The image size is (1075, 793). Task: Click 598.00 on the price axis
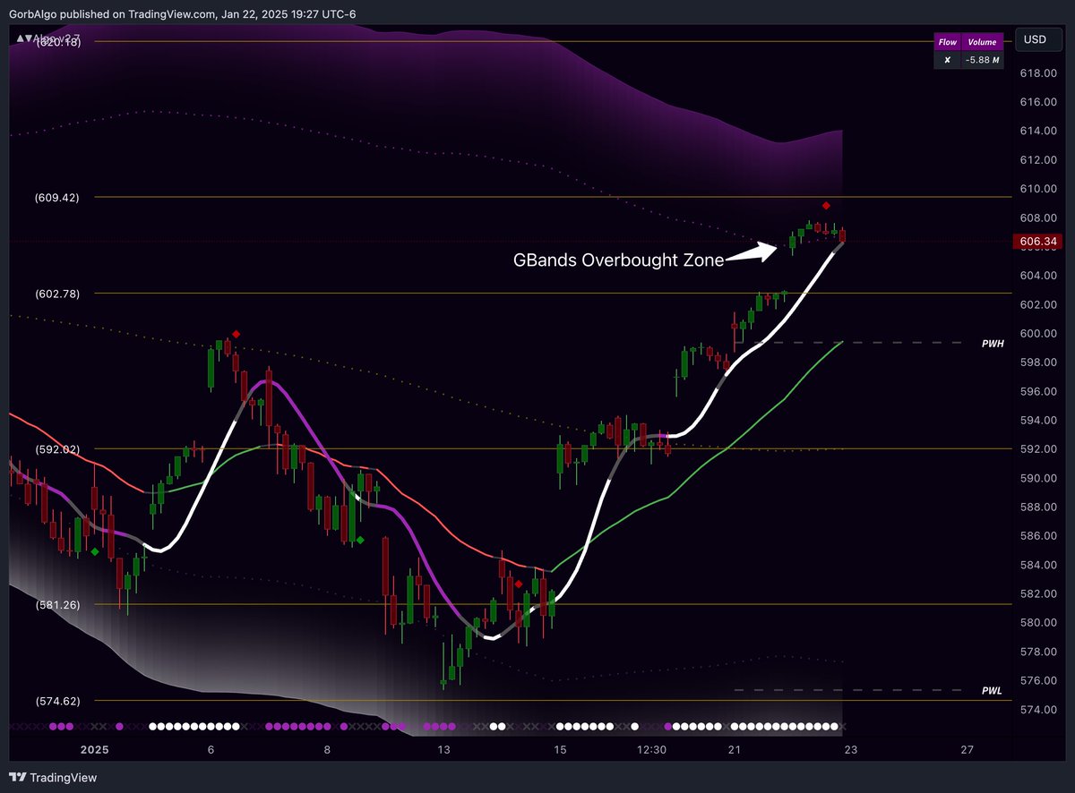pyautogui.click(x=1040, y=362)
